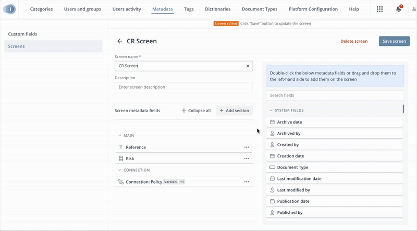Open the three-dot menu for Reference
Viewport: 417px width, 231px height.
point(247,148)
